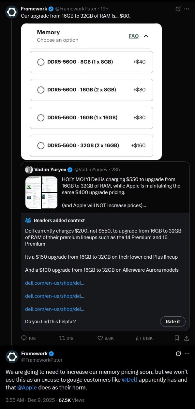Open more options on the top tweet

(187, 9)
